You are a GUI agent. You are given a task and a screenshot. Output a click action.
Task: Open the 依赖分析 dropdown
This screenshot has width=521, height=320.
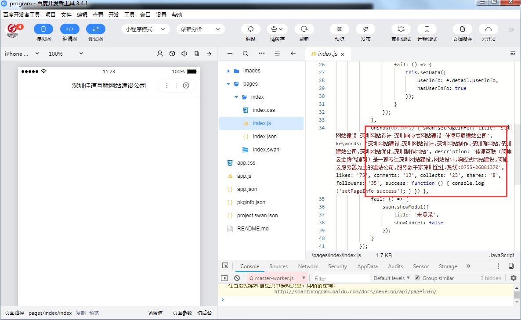coord(200,29)
